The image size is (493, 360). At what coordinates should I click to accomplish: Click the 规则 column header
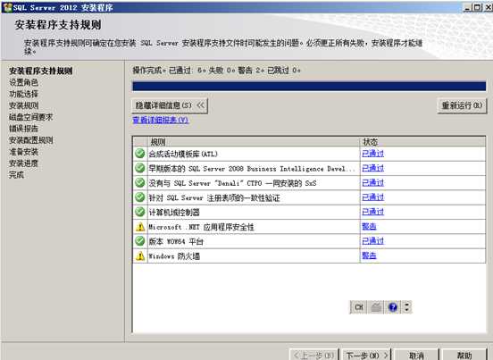[254, 142]
